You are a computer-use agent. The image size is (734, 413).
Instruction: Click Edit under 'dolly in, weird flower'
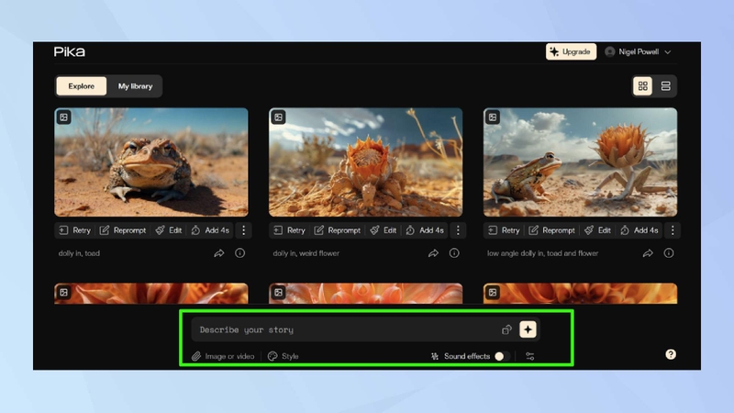[x=383, y=230]
